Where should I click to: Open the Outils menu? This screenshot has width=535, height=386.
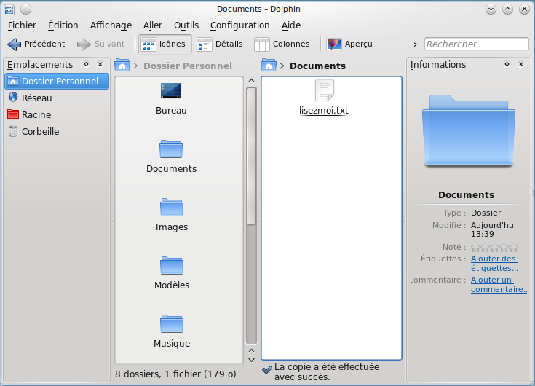pos(186,25)
